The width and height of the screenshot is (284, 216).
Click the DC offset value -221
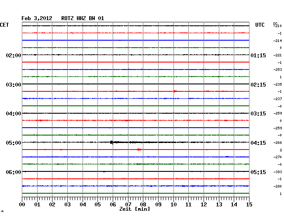[x=277, y=55]
